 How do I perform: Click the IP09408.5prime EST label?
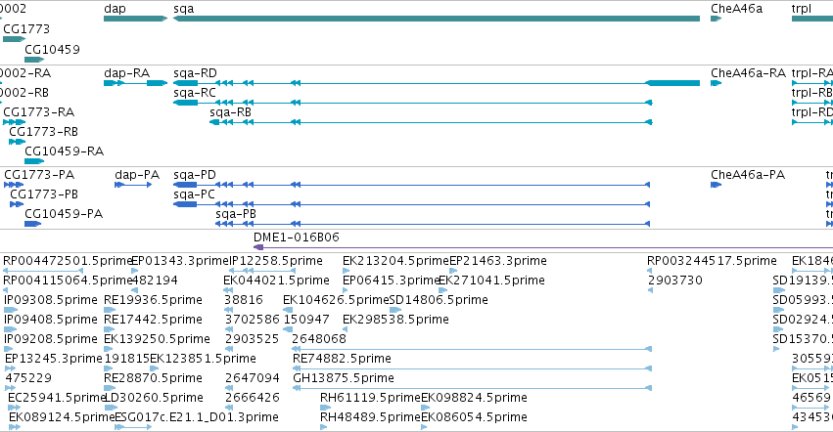[x=51, y=320]
